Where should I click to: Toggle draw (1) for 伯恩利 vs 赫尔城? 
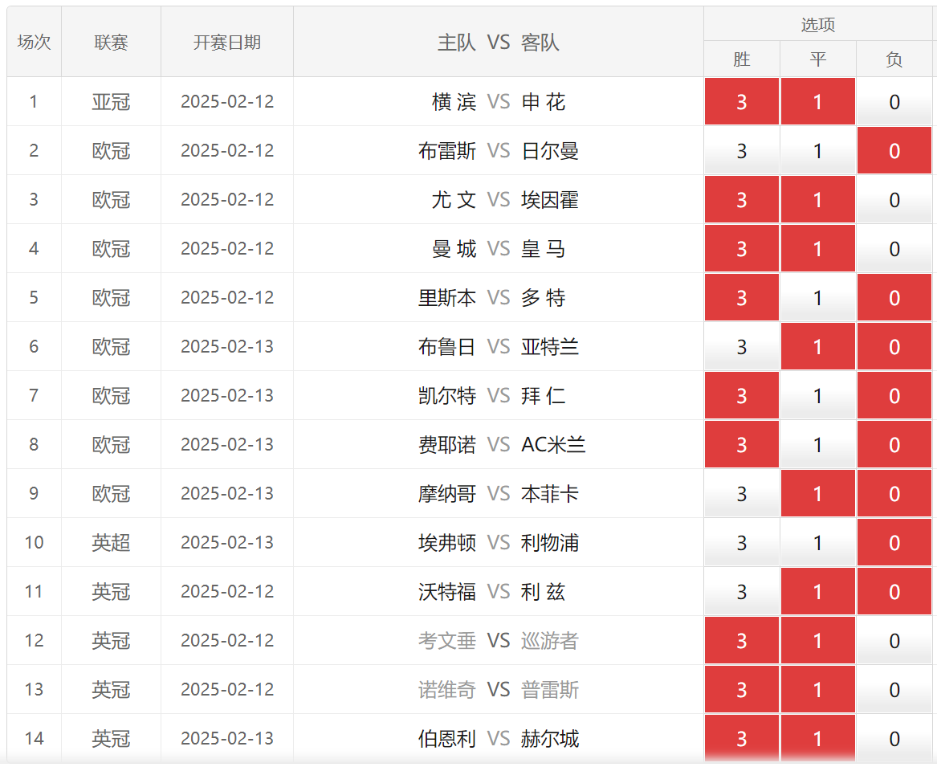817,739
